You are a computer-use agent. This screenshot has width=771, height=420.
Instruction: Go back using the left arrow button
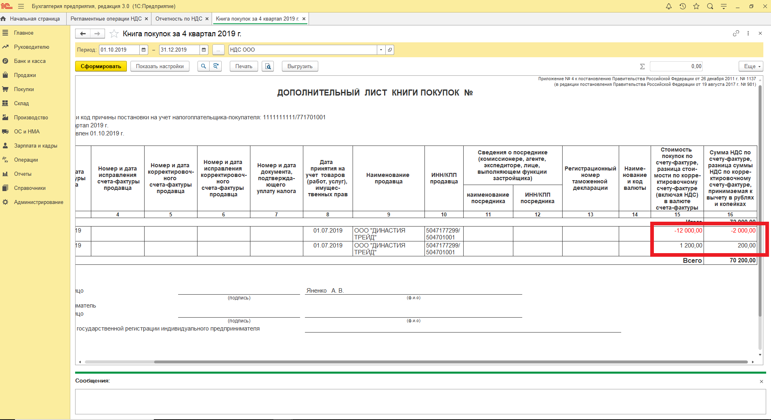point(83,34)
